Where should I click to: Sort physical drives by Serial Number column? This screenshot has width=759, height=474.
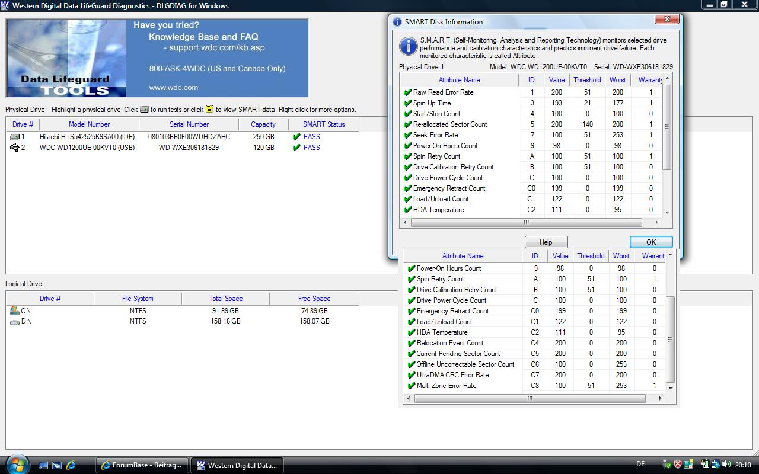tap(189, 124)
